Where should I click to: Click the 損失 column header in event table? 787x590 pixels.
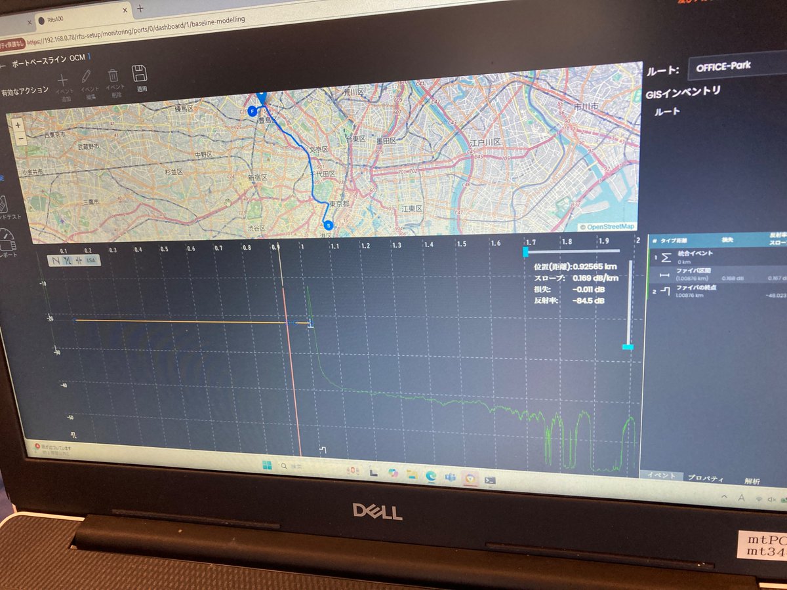(x=726, y=240)
